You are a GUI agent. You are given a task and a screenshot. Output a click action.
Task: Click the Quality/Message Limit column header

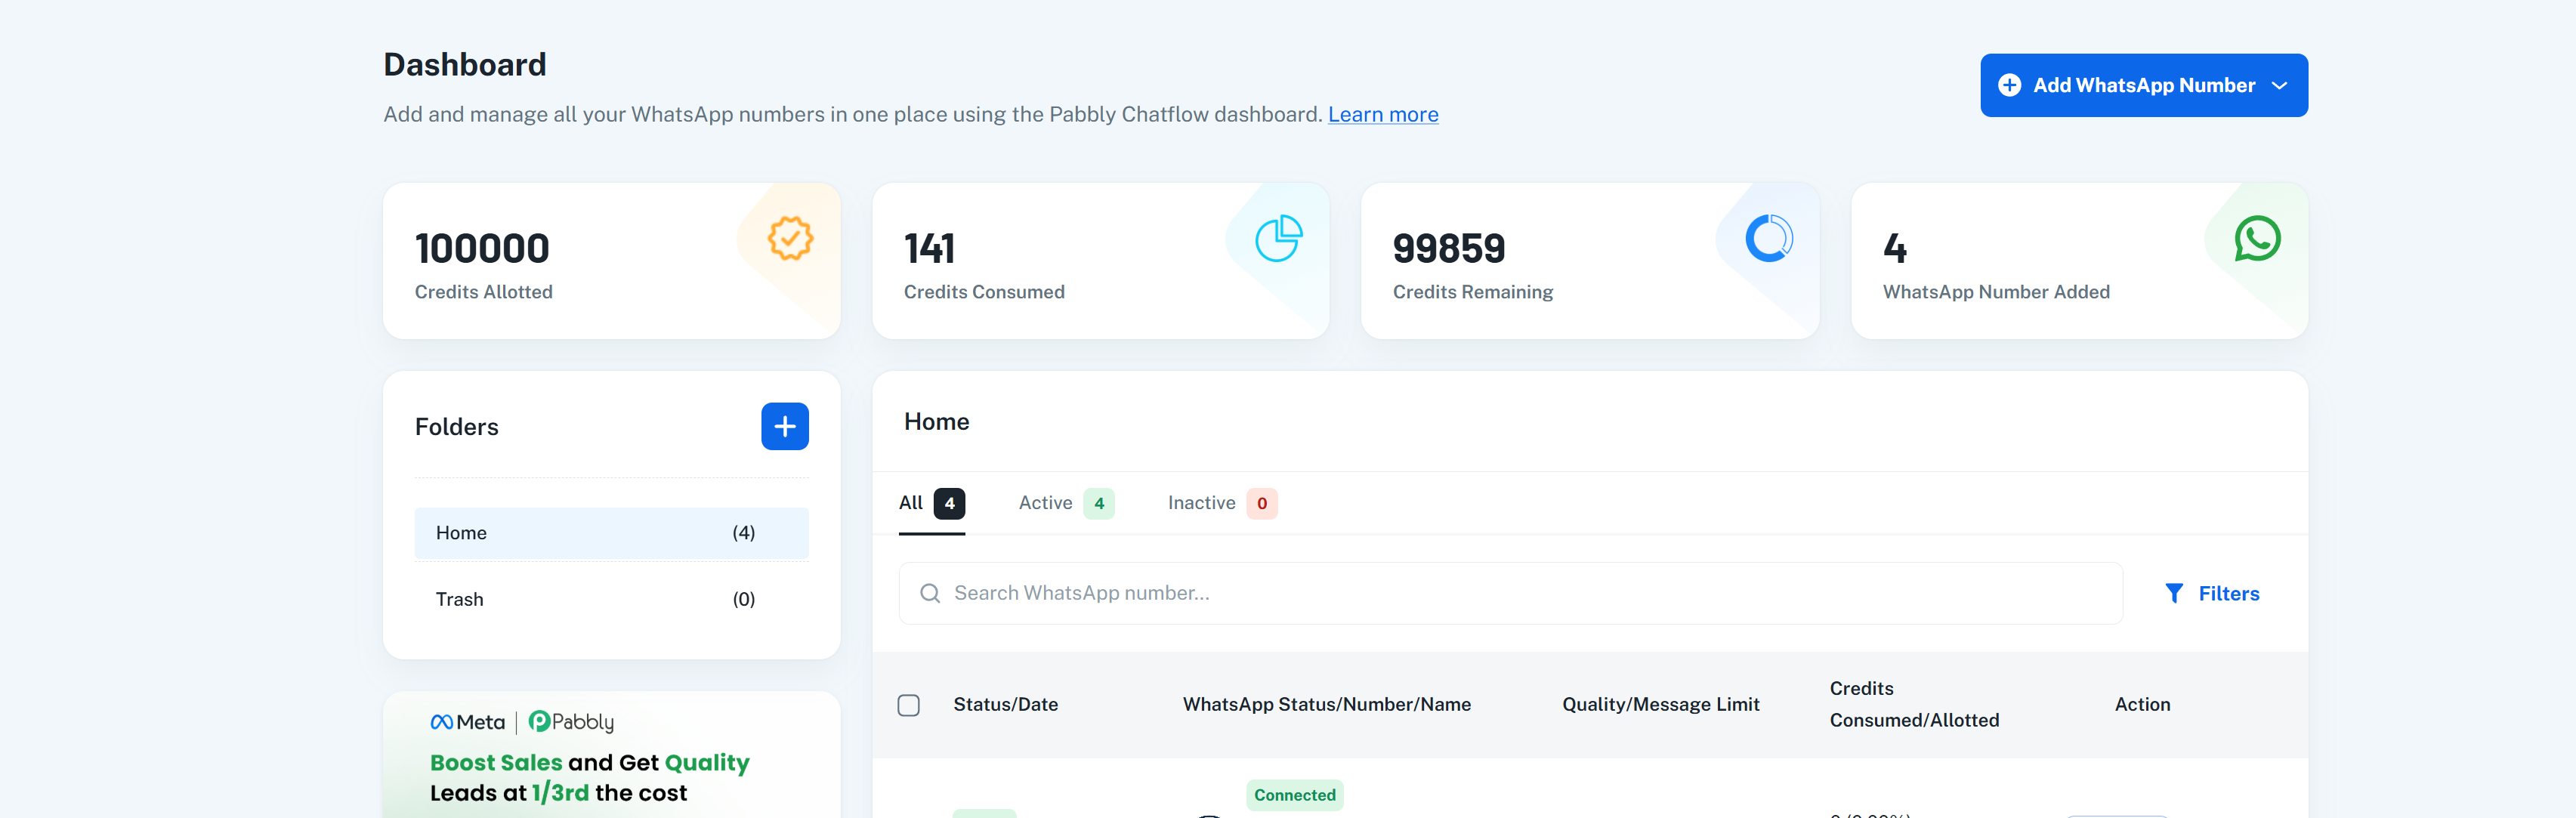[1661, 705]
